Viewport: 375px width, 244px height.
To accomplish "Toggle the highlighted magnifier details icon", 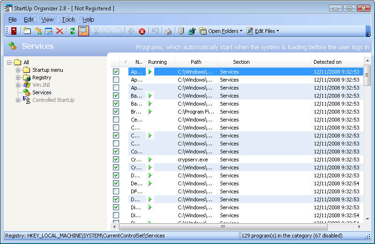I will coord(83,31).
